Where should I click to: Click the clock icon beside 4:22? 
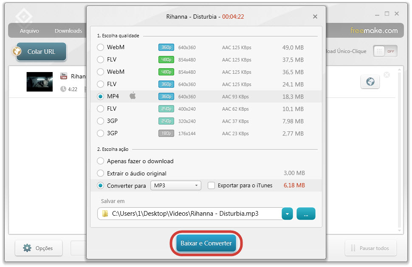(x=63, y=89)
